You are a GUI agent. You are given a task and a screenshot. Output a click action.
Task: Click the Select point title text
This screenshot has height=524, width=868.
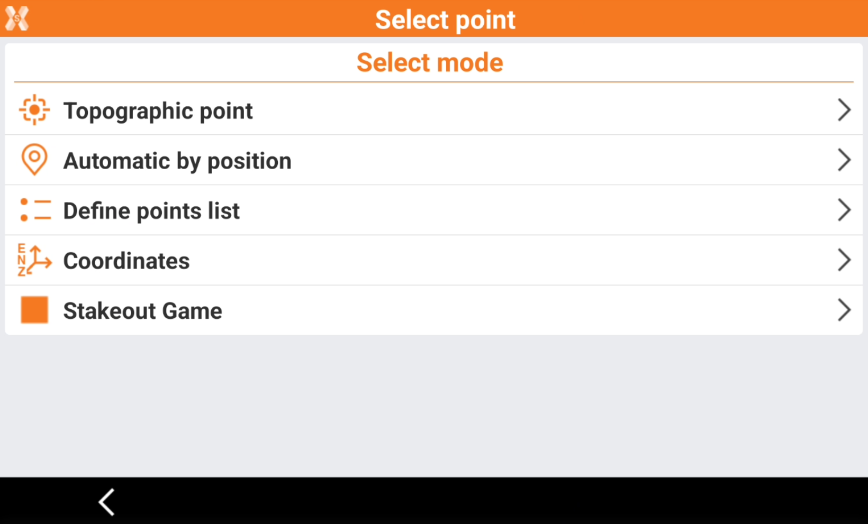tap(445, 20)
